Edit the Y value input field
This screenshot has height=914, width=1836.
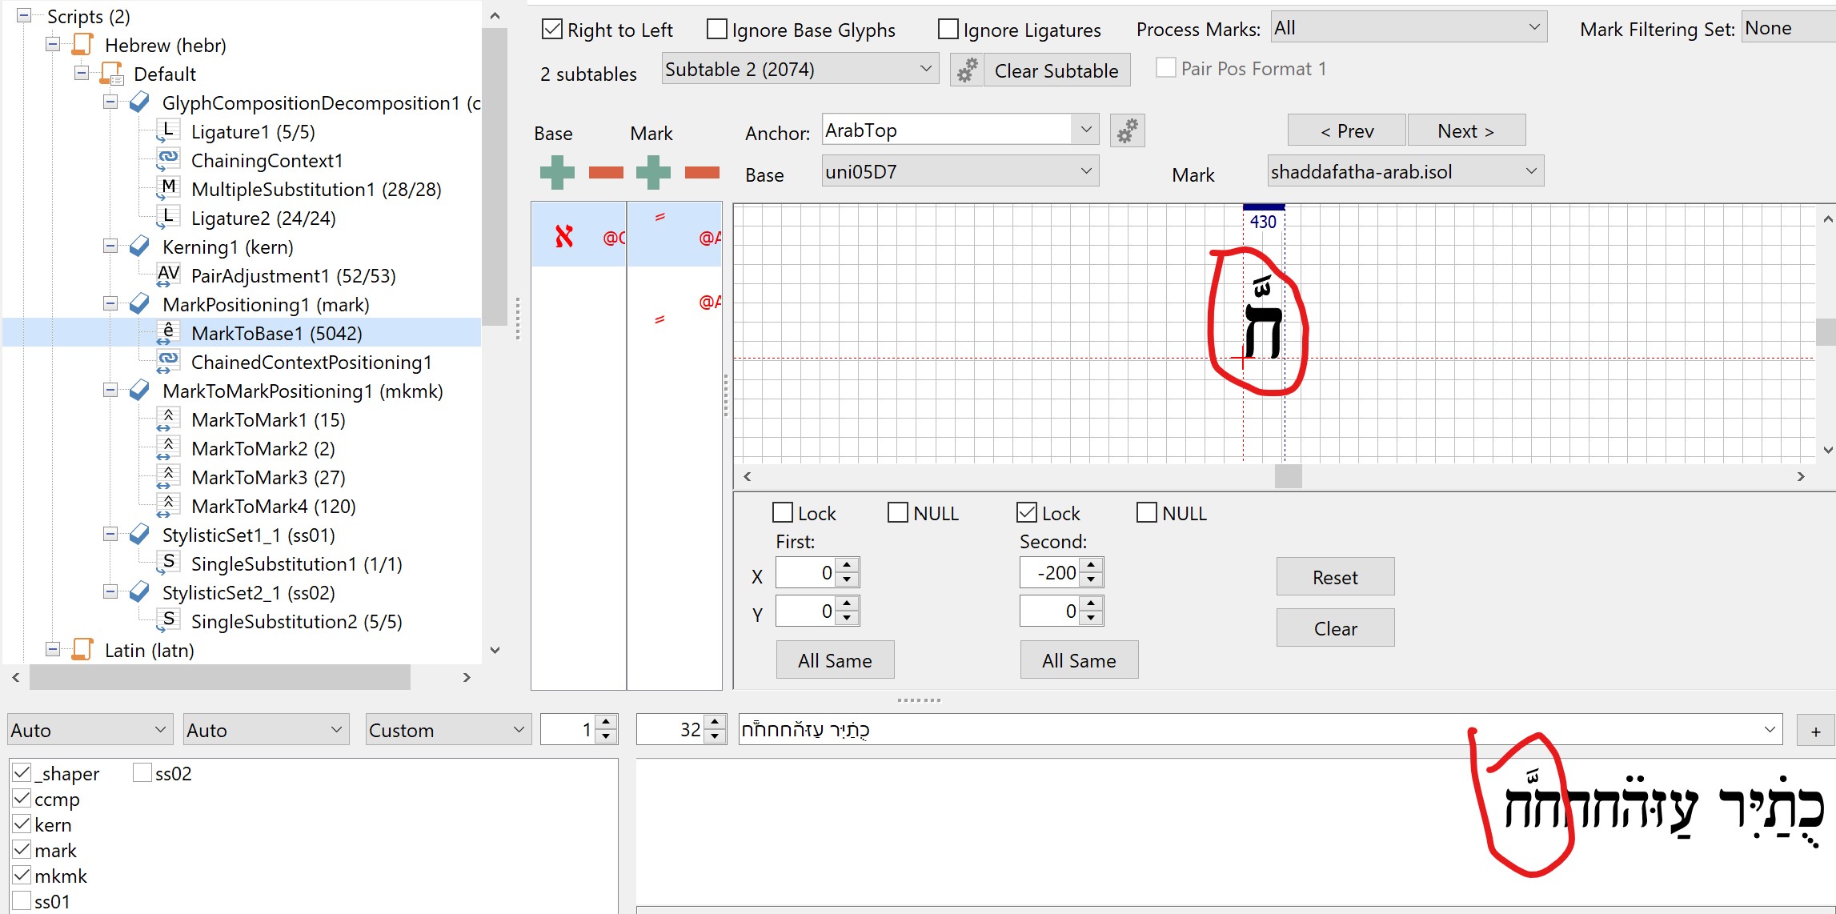click(808, 611)
